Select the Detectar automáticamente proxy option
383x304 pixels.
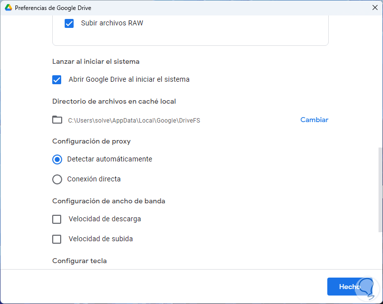coord(57,159)
